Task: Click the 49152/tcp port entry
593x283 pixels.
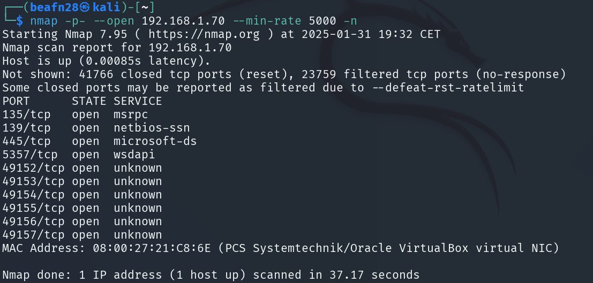Action: click(33, 168)
